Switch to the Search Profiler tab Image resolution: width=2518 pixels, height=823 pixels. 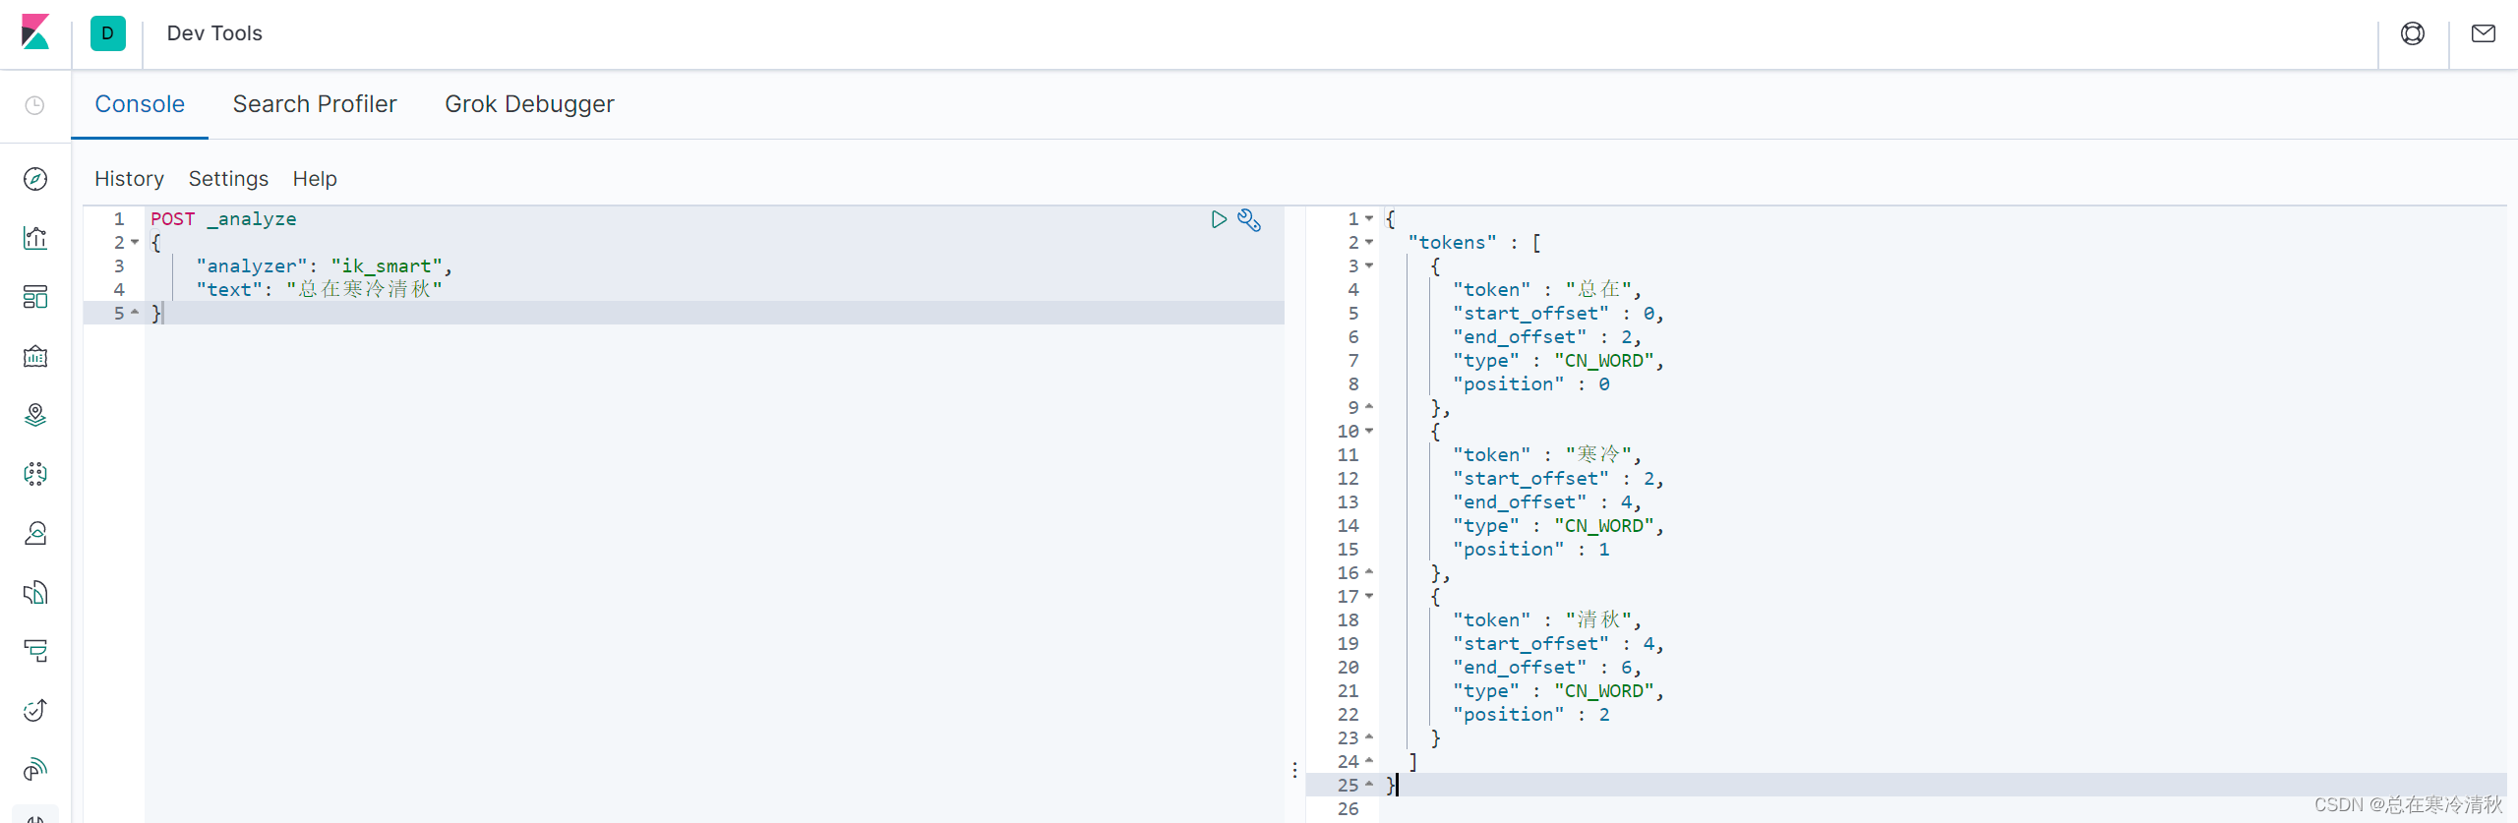coord(315,104)
